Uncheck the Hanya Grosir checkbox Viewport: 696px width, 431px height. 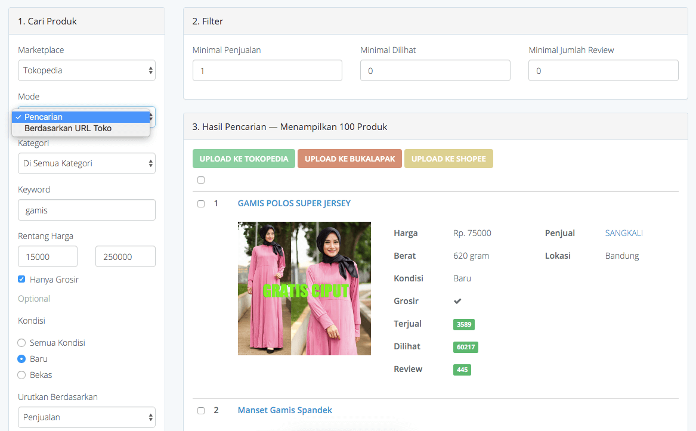pos(21,279)
